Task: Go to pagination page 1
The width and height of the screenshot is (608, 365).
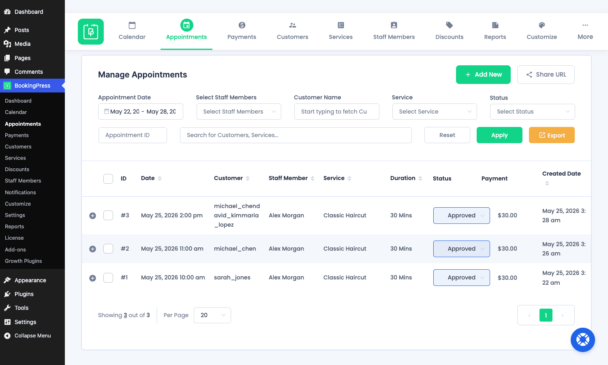Action: [x=546, y=315]
